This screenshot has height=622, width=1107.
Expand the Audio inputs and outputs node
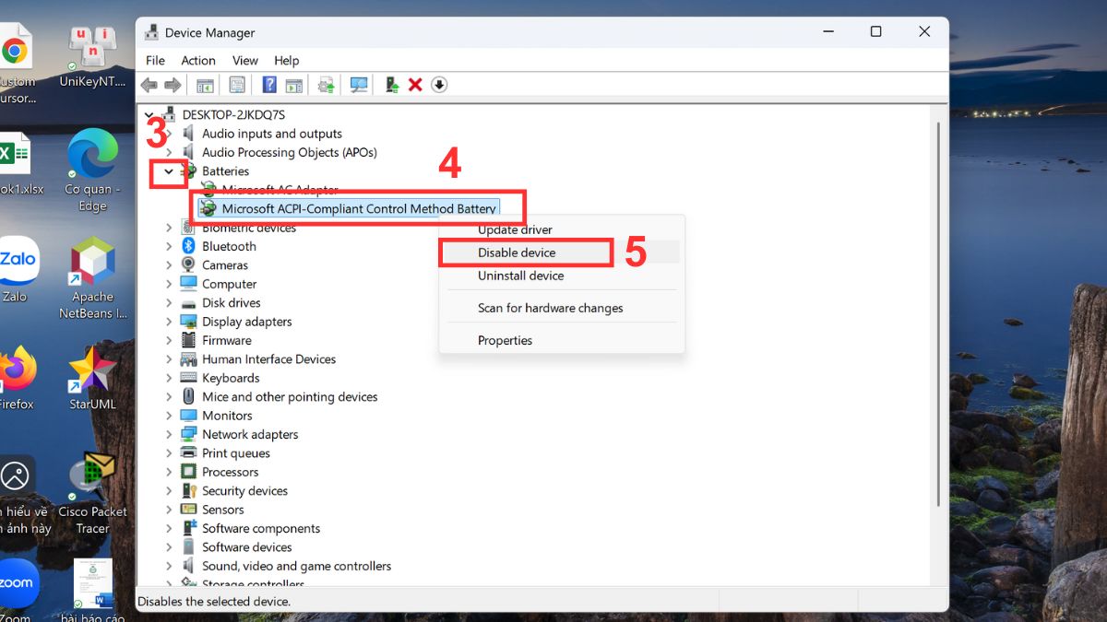point(169,134)
